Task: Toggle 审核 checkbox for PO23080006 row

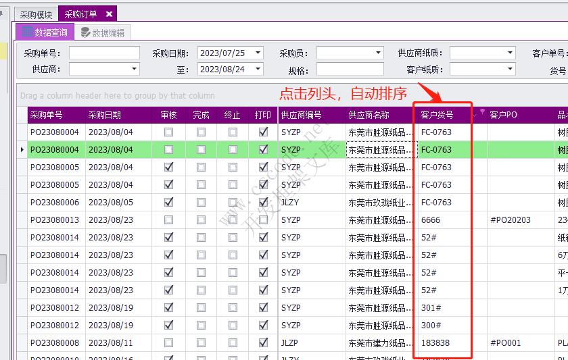Action: [168, 202]
